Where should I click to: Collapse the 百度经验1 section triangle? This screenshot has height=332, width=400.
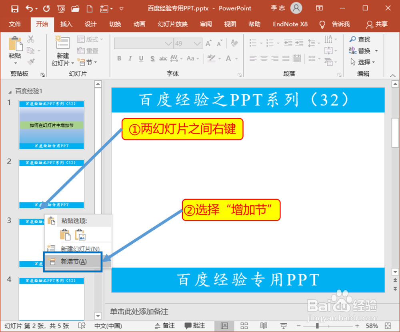click(x=10, y=92)
